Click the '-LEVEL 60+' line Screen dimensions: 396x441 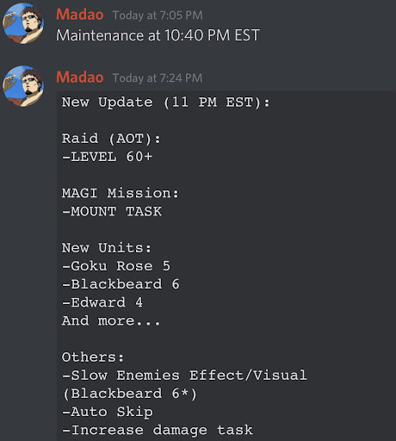107,157
